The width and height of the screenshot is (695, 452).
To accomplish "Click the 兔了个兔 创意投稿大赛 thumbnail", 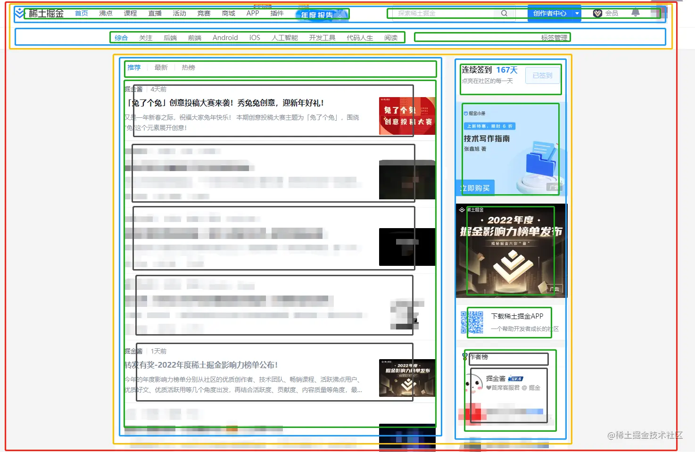I will (x=407, y=116).
